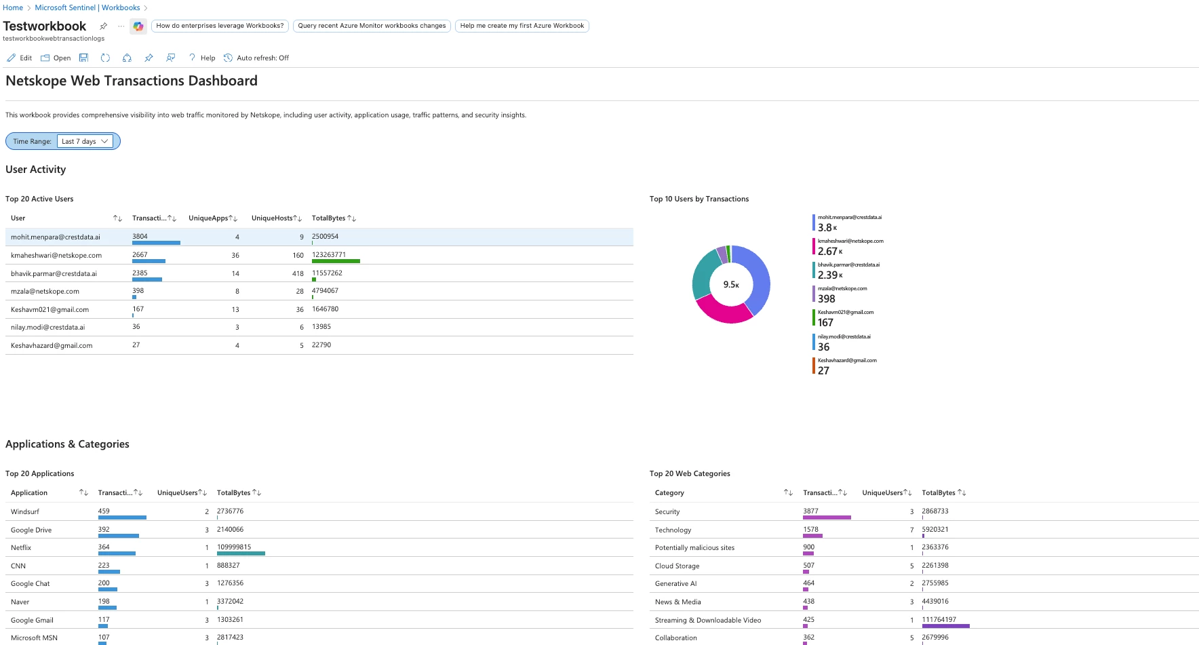Pin workbook using the toolbar pin icon

tap(149, 58)
